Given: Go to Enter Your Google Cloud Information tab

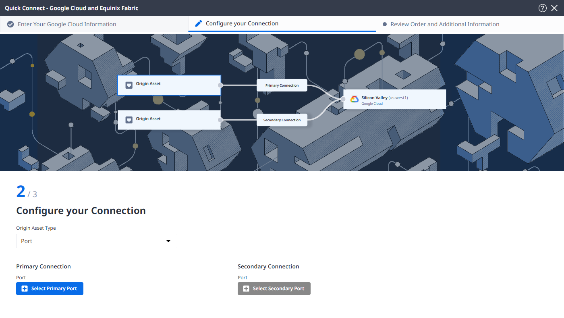Looking at the screenshot, I should (94, 24).
